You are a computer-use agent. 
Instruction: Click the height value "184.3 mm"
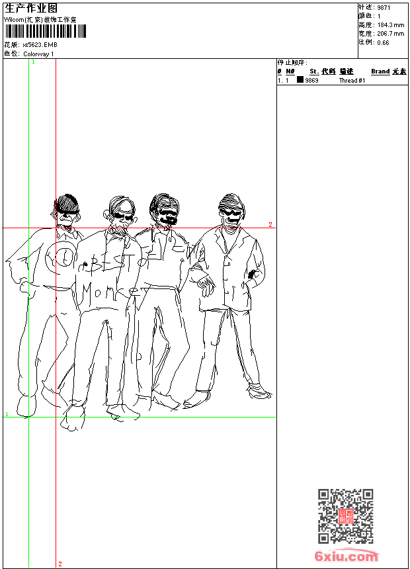[390, 25]
